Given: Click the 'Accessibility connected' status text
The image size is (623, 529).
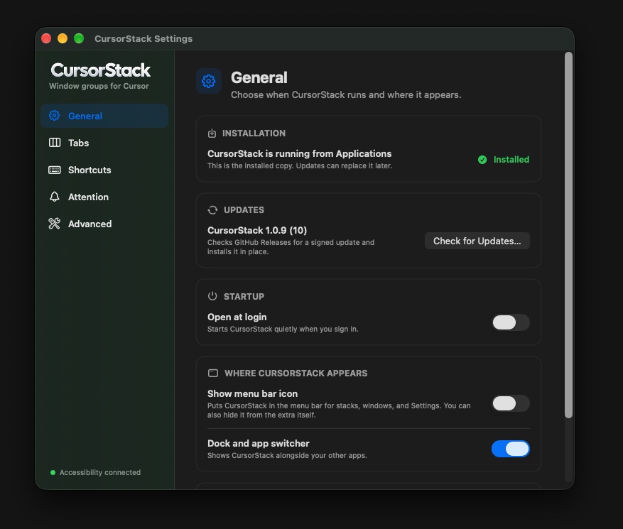Looking at the screenshot, I should point(100,473).
